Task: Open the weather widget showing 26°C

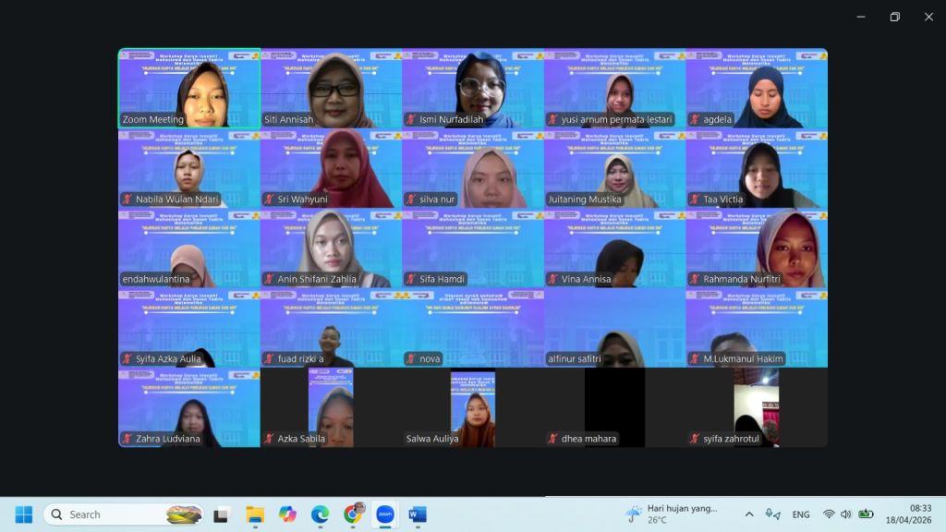Action: [671, 514]
